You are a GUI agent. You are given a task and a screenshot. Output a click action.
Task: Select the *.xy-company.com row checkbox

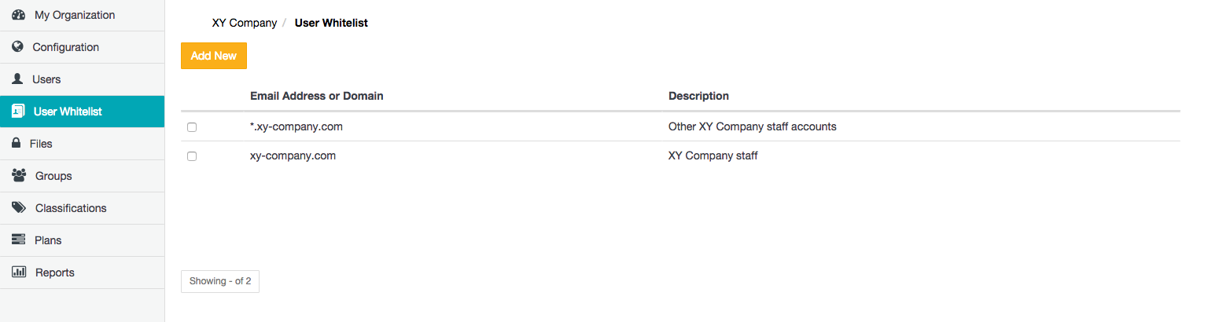192,127
